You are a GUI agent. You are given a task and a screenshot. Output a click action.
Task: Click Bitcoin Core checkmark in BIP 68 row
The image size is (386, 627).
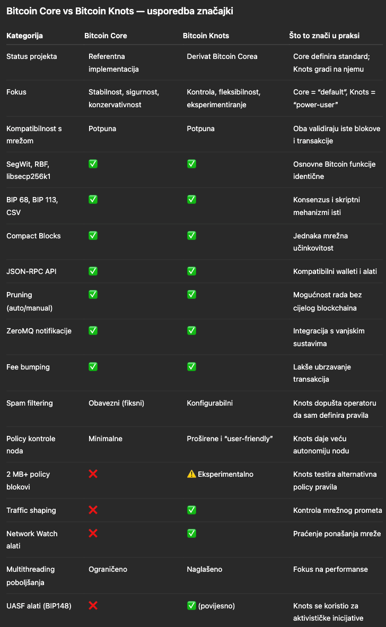click(93, 200)
